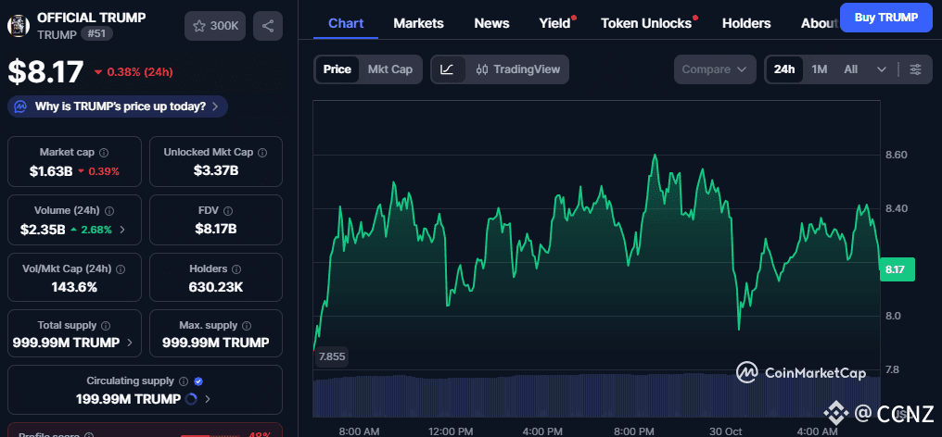
Task: Expand Circulating supply details arrow
Action: click(208, 400)
